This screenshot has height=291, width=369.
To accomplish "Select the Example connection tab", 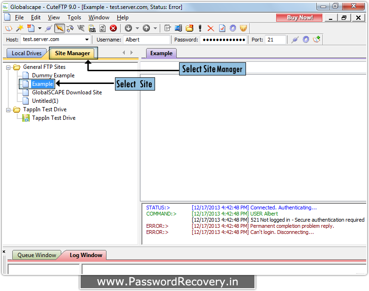I will [161, 53].
